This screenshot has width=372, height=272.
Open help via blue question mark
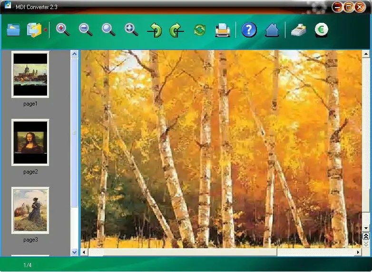(249, 30)
